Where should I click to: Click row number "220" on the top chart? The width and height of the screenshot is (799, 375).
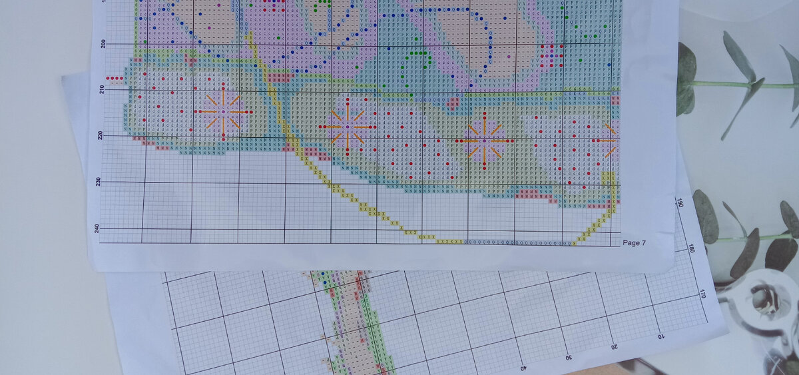[x=99, y=135]
